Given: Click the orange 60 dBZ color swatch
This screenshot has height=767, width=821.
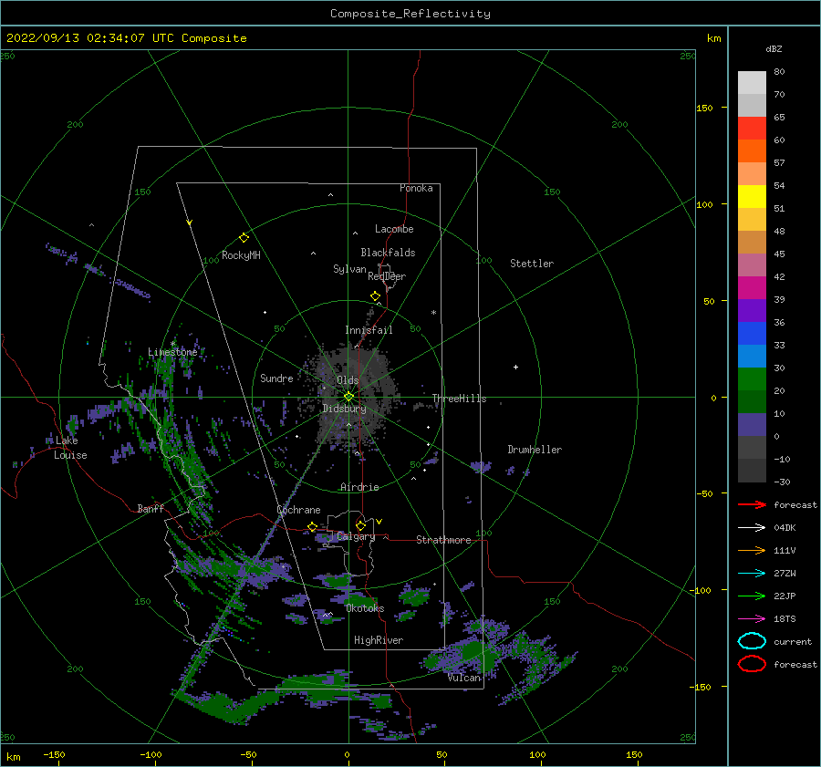Looking at the screenshot, I should click(x=752, y=150).
